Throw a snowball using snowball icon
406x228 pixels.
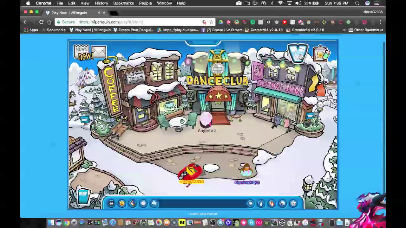pyautogui.click(x=143, y=203)
